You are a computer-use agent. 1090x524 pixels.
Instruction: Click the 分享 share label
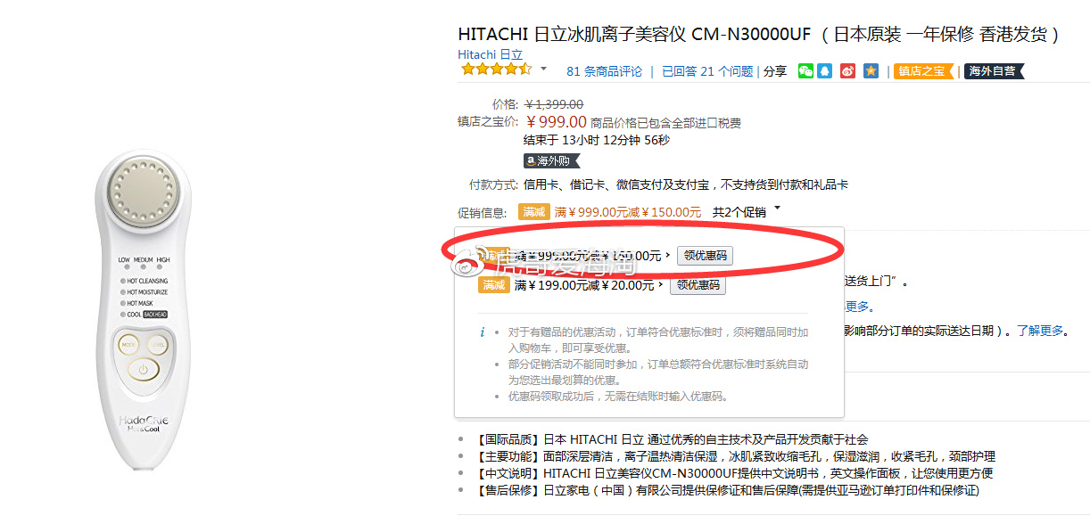(x=775, y=71)
